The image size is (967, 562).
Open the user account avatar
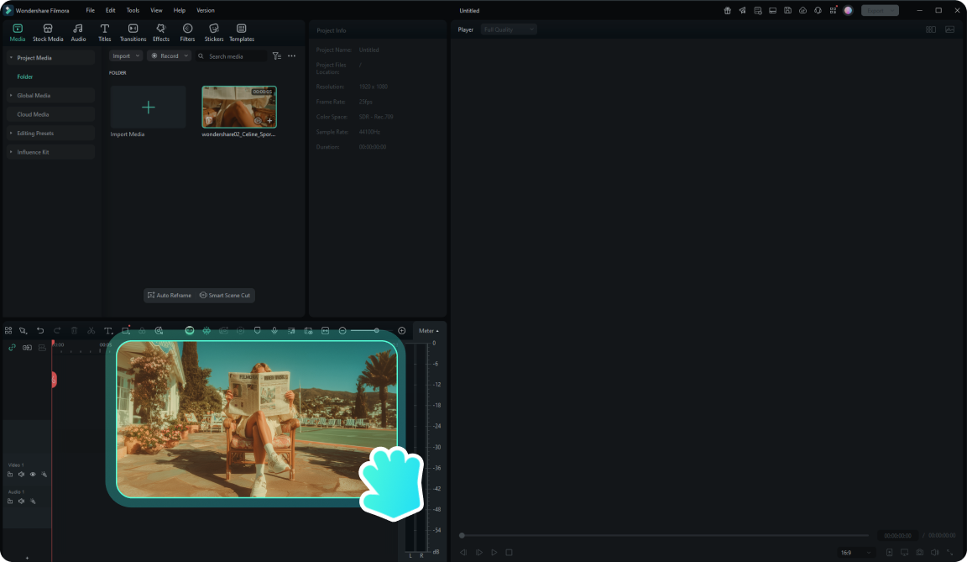coord(848,10)
